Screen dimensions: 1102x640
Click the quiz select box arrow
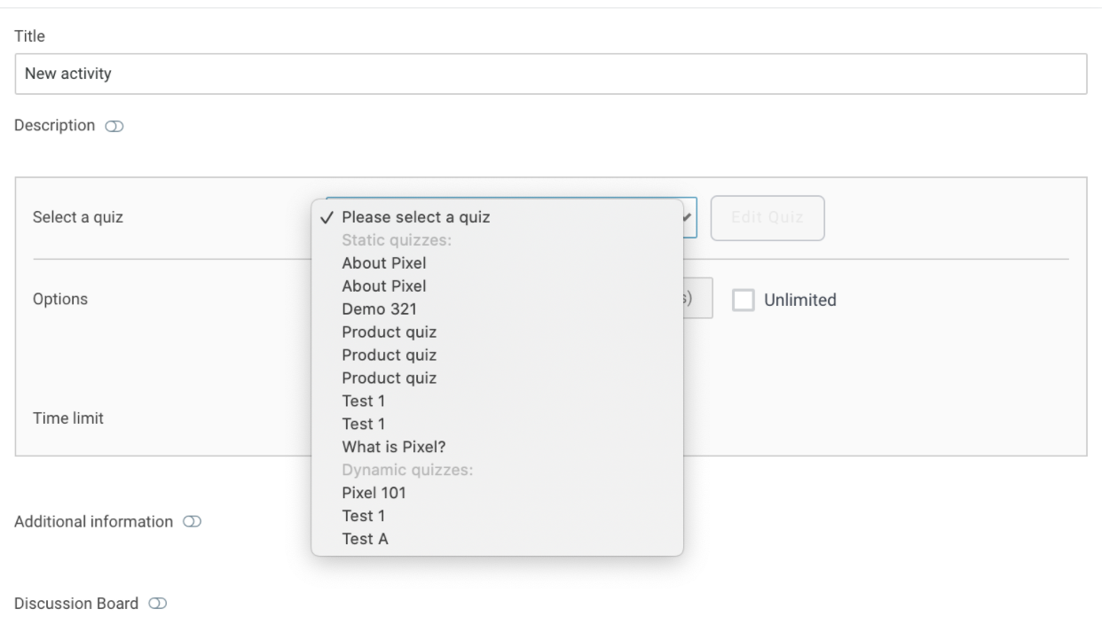tap(689, 217)
